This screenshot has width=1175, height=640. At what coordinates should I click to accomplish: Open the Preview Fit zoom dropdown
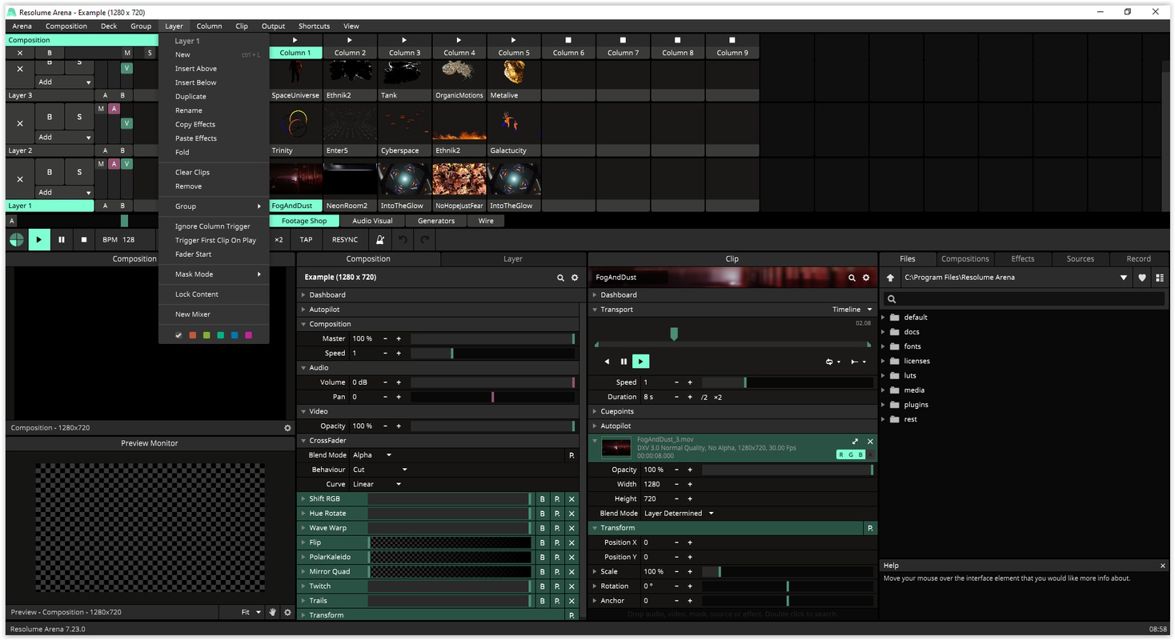251,612
